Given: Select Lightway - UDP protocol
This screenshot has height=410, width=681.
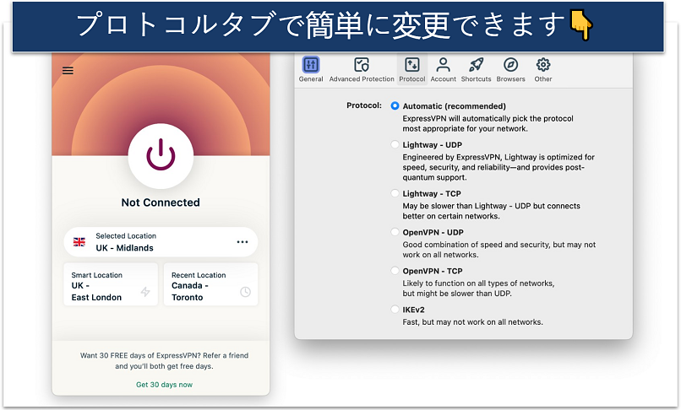Looking at the screenshot, I should click(x=395, y=145).
